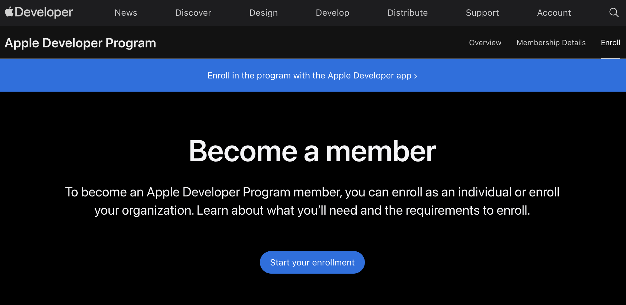This screenshot has height=305, width=626.
Task: Open the Account page link
Action: (x=554, y=13)
